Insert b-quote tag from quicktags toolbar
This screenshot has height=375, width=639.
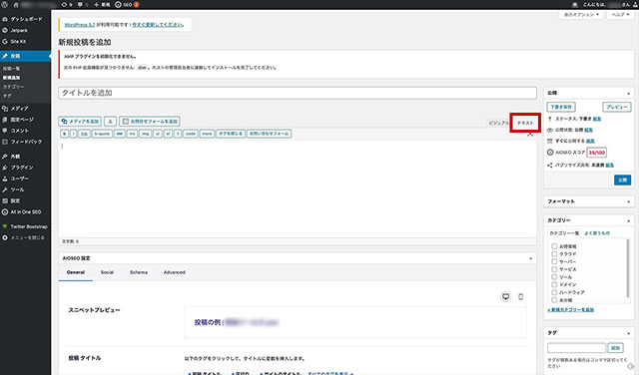(102, 134)
